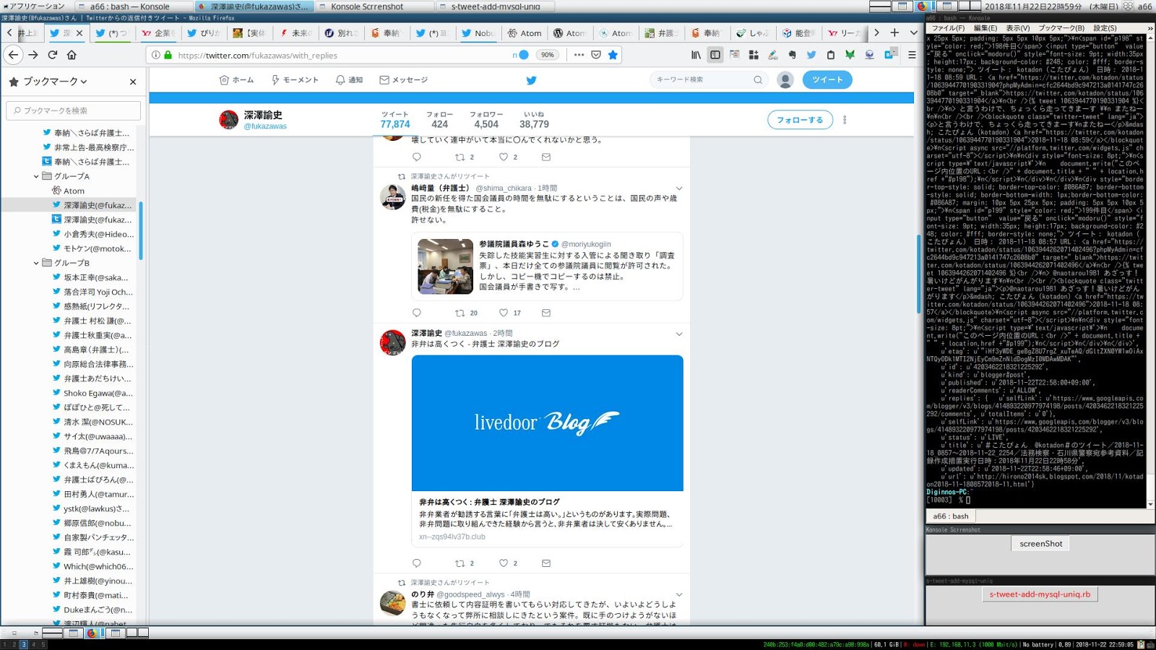Reload the current Twitter page

pyautogui.click(x=53, y=55)
